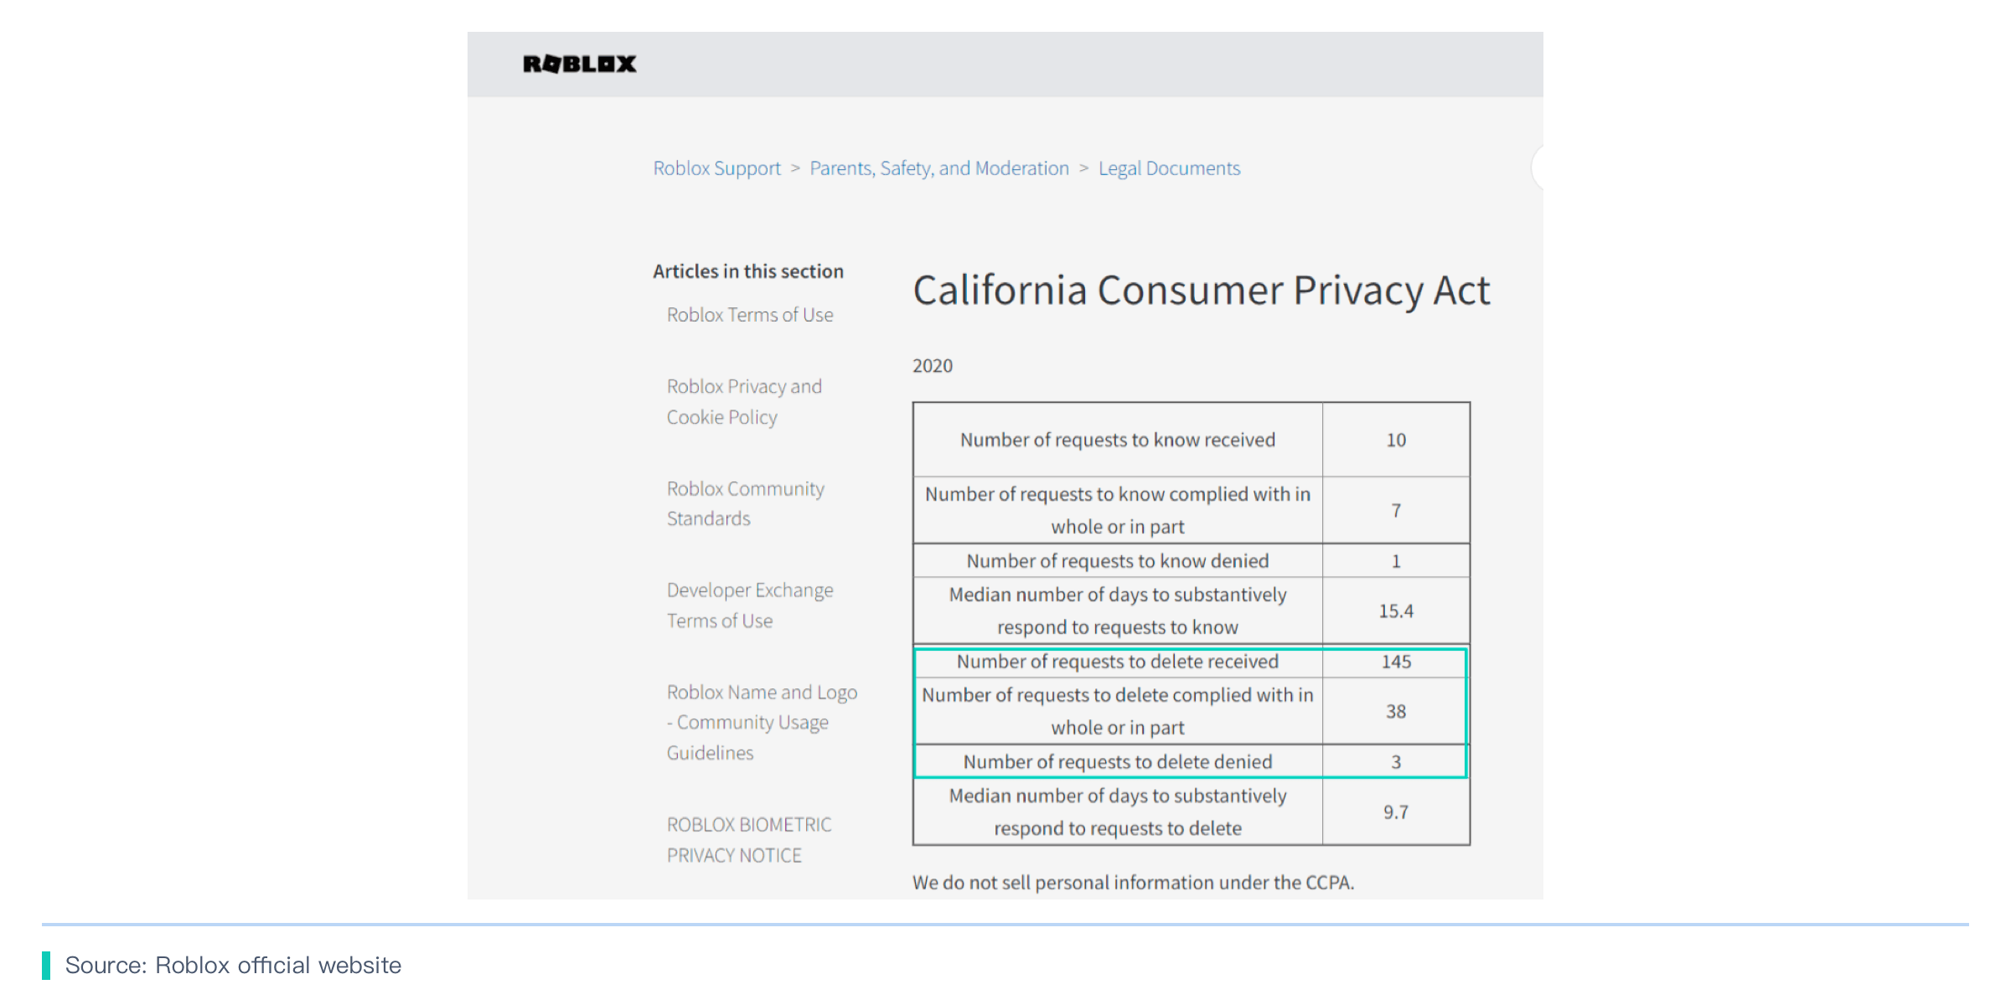Select the 15.4 median days value cell
This screenshot has width=2011, height=1005.
coord(1396,611)
